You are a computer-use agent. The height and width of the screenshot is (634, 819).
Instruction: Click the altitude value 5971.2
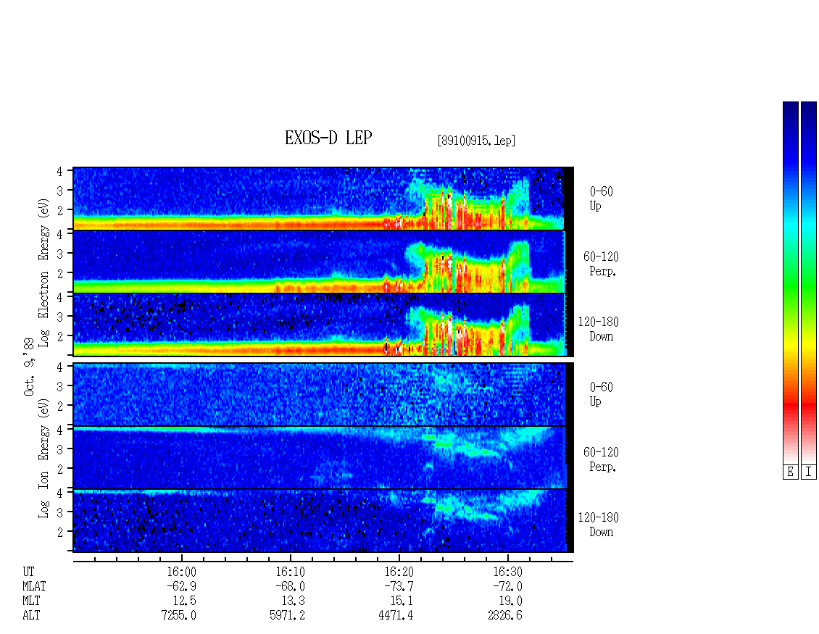click(x=287, y=615)
